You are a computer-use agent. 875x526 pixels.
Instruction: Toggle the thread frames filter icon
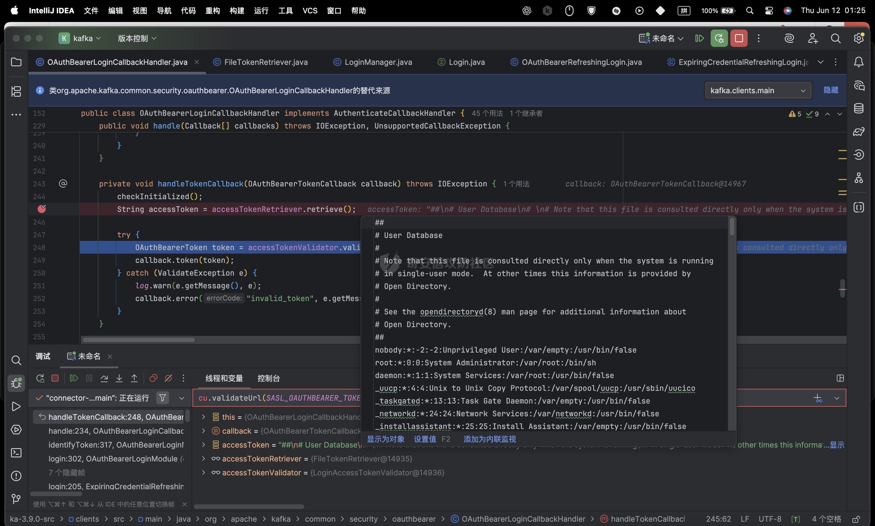tap(163, 398)
